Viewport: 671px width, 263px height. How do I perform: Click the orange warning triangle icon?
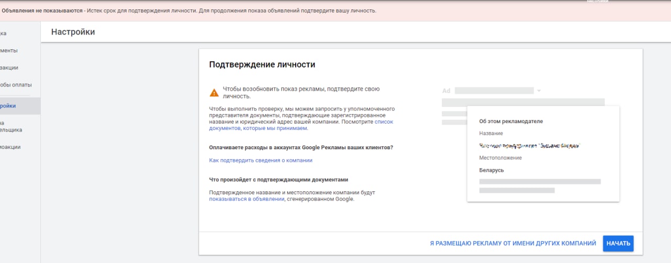tap(214, 93)
